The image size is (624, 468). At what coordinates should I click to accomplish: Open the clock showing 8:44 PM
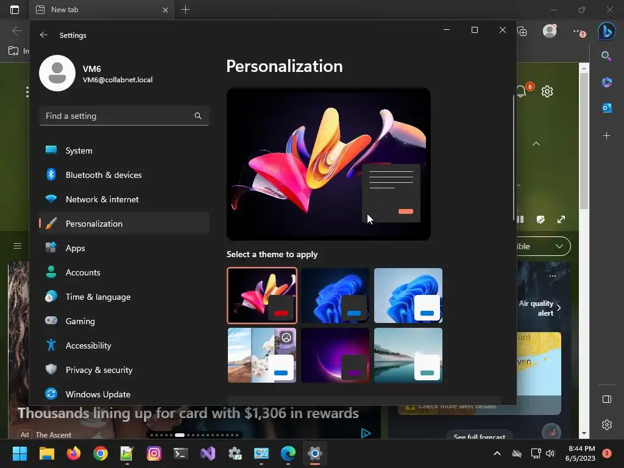580,453
